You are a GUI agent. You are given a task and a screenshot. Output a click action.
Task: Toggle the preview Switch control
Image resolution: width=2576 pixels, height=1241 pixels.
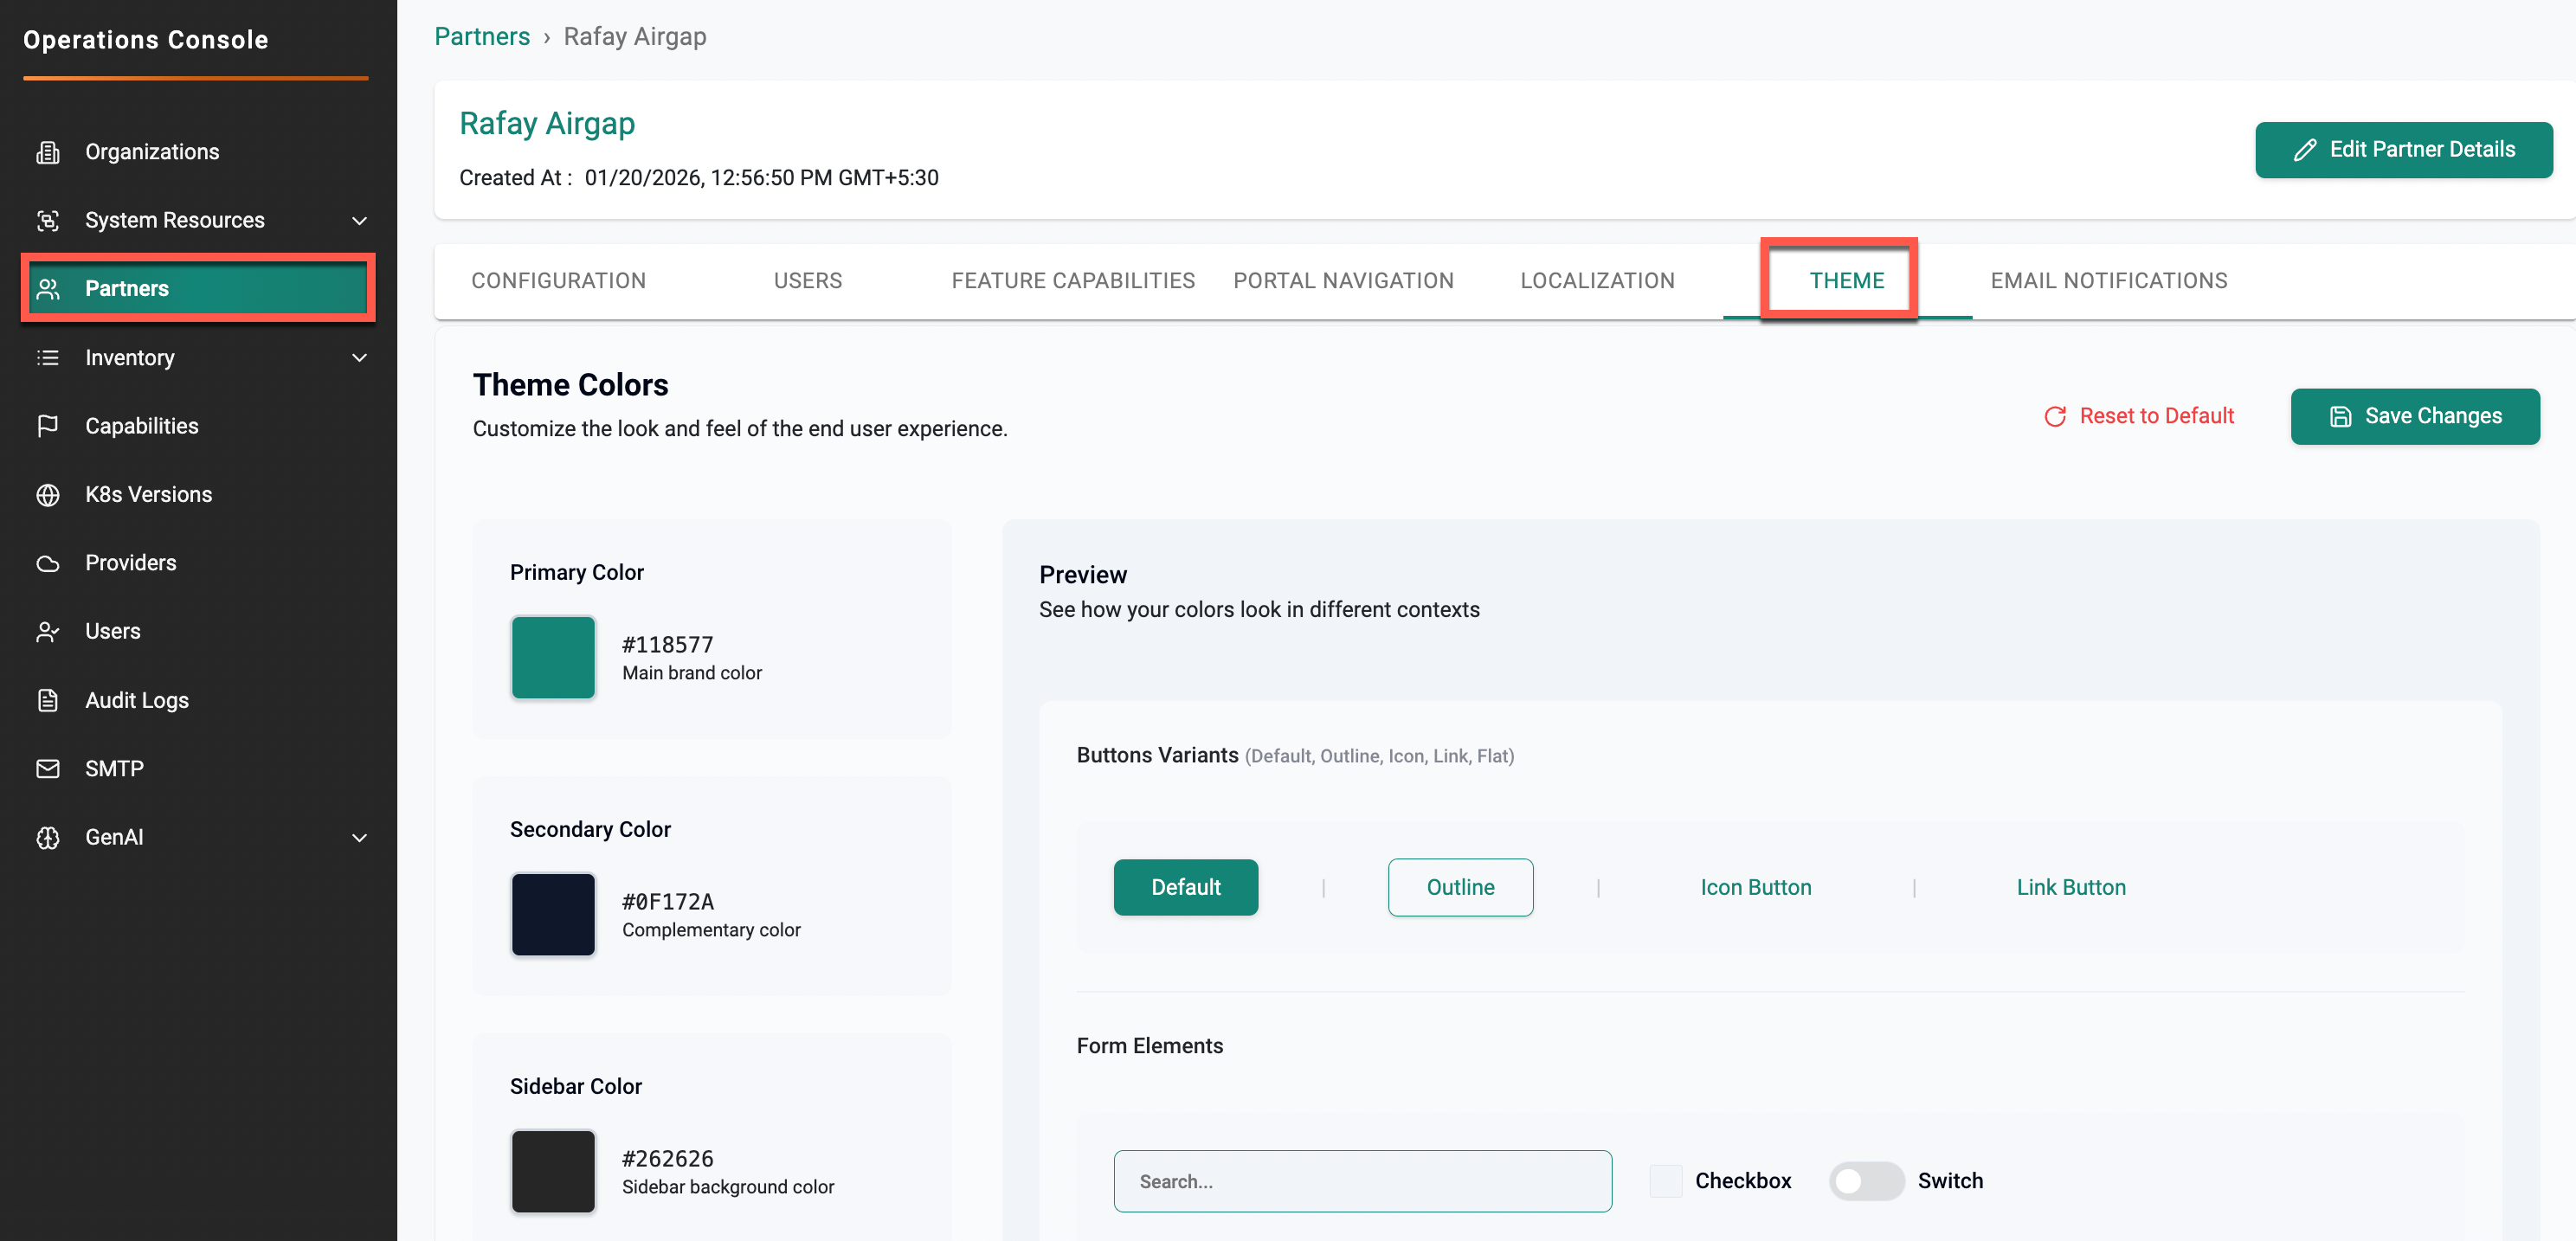pos(1865,1181)
